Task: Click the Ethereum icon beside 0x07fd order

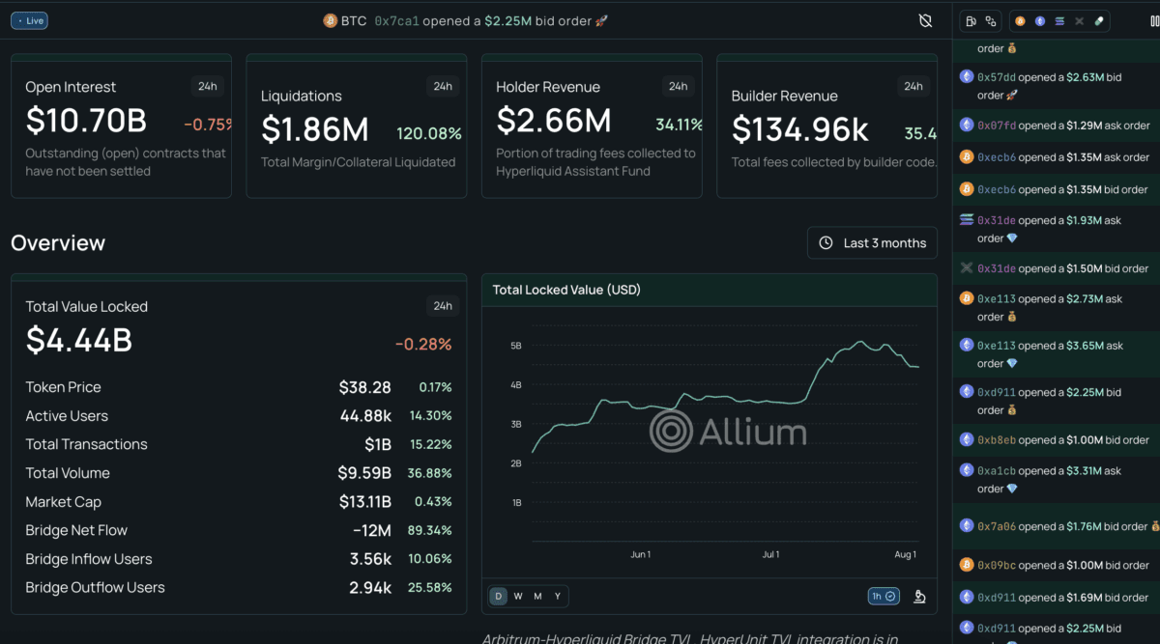Action: click(x=967, y=125)
